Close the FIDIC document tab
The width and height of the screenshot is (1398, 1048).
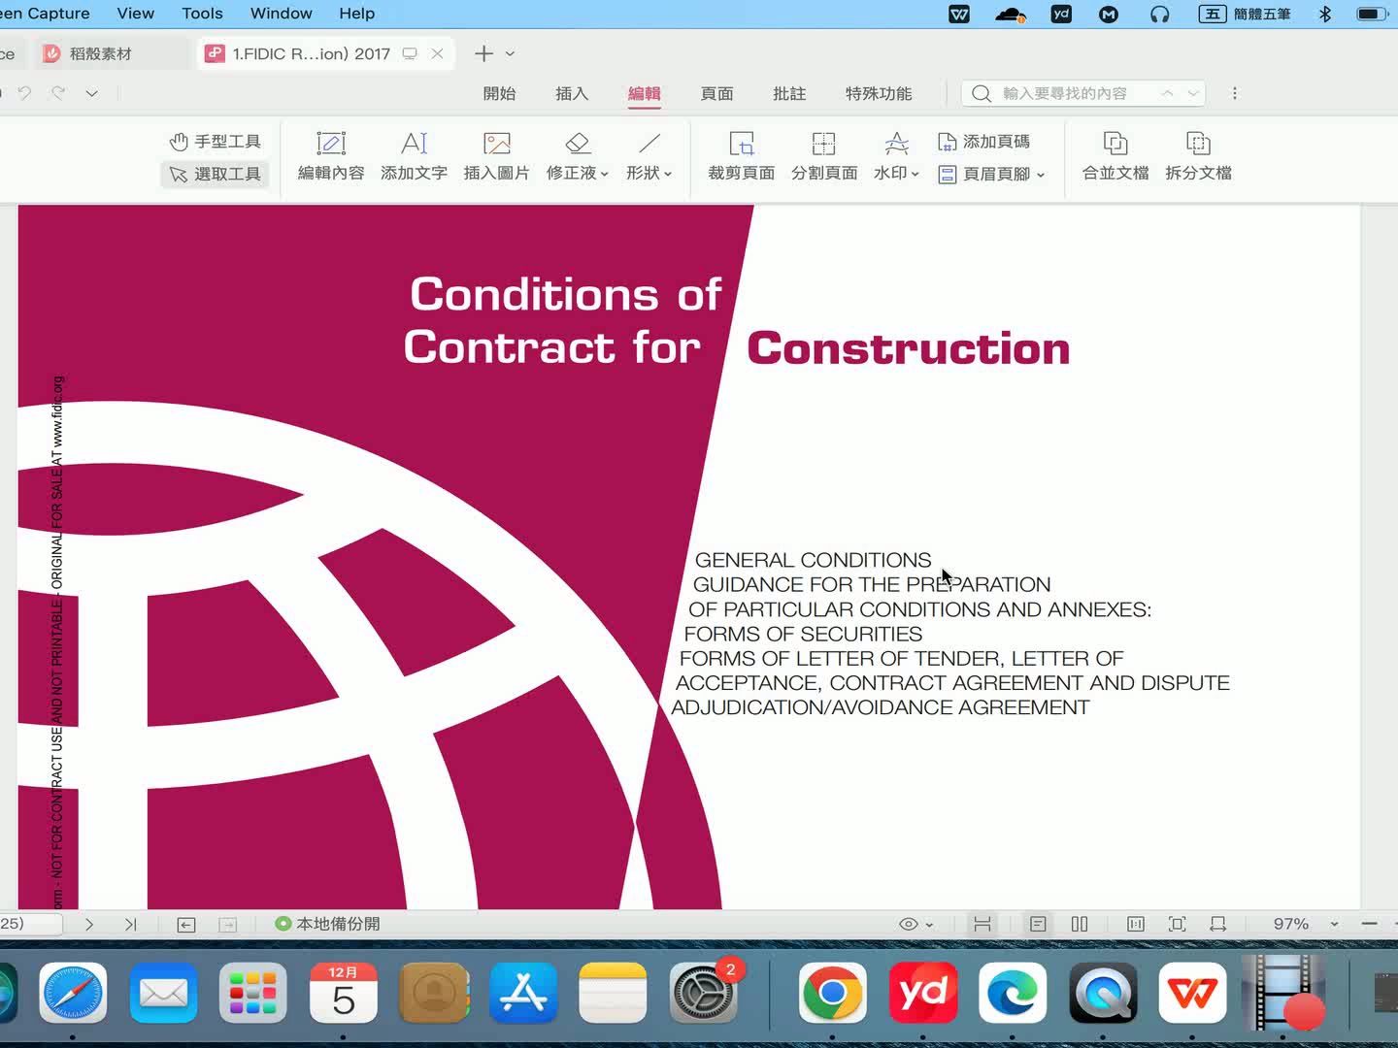(437, 53)
